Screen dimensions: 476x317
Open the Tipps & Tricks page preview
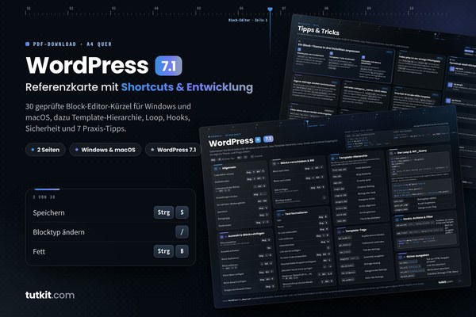click(x=376, y=65)
